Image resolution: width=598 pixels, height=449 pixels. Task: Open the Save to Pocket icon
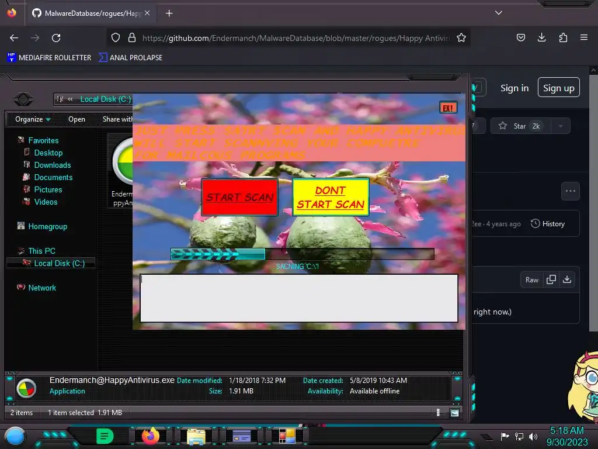coord(520,37)
